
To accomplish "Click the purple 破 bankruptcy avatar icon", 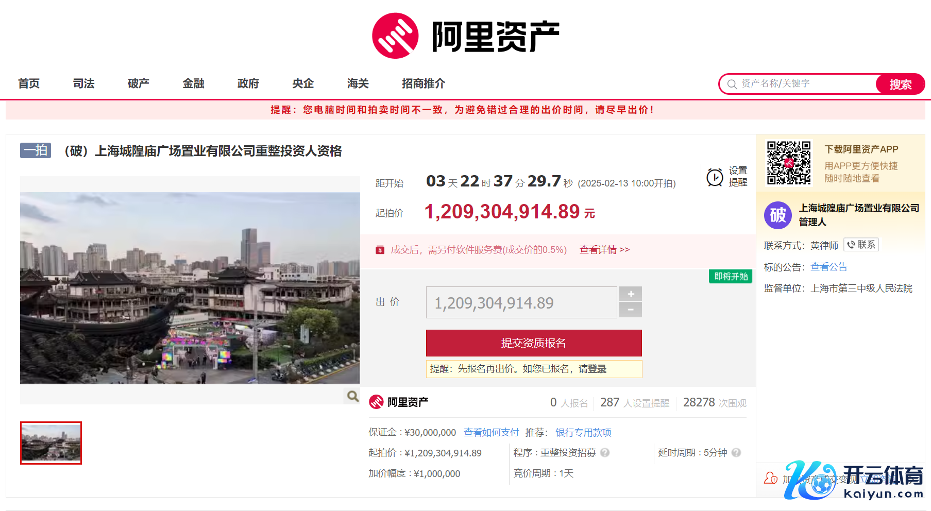I will pyautogui.click(x=777, y=215).
